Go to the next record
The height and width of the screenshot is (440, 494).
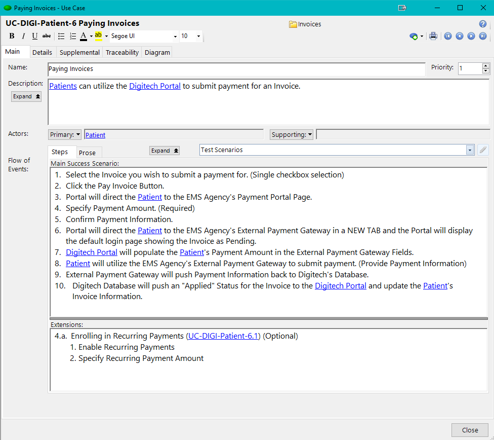point(471,36)
